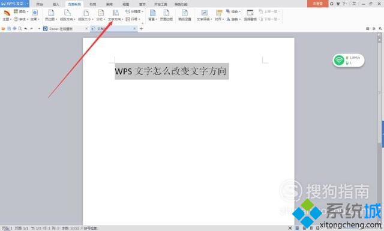The height and width of the screenshot is (231, 384).
Task: Switch to the Section (章节) tab
Action: [142, 4]
